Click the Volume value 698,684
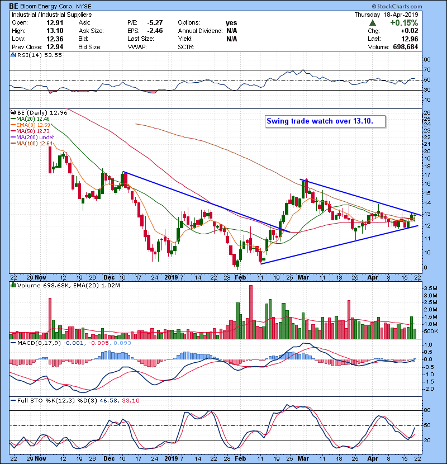 406,47
